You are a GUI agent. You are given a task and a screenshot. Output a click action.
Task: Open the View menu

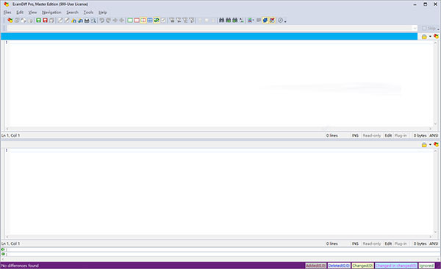tap(32, 12)
